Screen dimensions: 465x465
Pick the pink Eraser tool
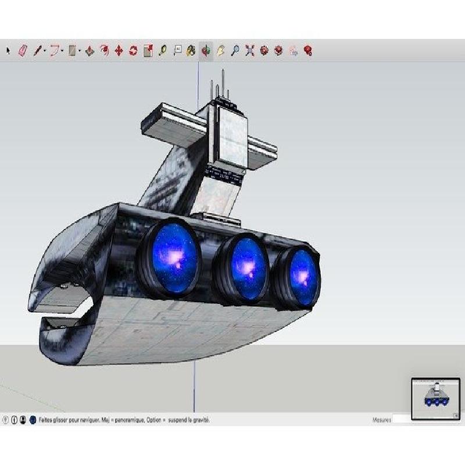23,51
